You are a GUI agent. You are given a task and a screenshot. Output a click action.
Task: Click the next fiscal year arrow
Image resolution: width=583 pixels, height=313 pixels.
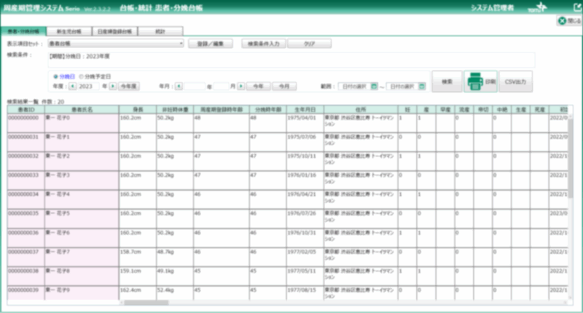point(113,86)
